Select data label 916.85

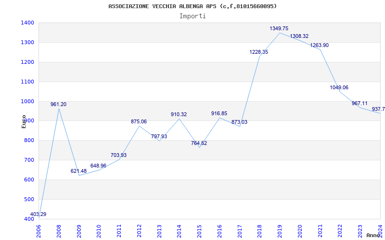click(219, 113)
